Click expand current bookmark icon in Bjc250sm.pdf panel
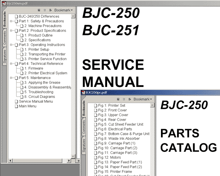 point(51,10)
